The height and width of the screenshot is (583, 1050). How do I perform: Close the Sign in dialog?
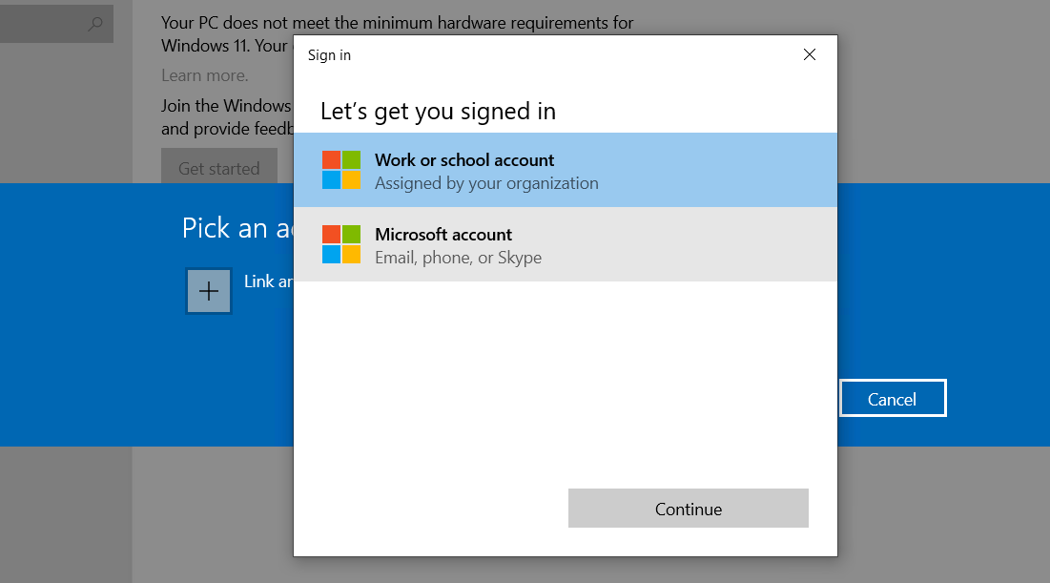click(x=809, y=54)
